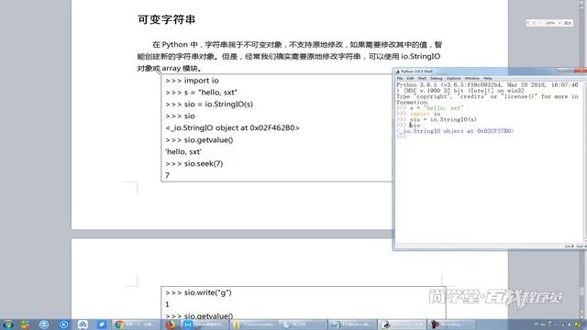This screenshot has height=330, width=587.
Task: Switch to the WPS Writer taskbar window
Action: point(205,324)
